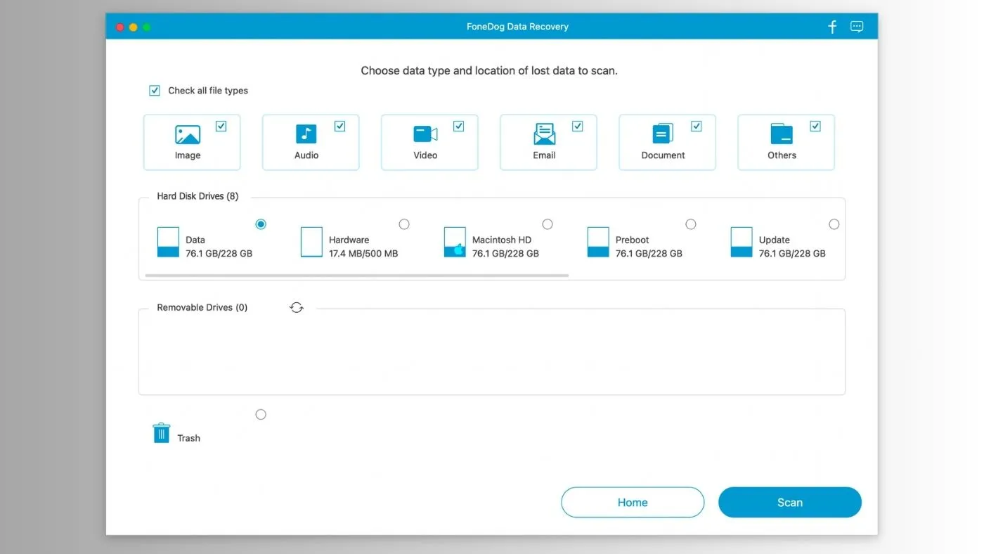
Task: Select the Trash radio button
Action: point(261,415)
